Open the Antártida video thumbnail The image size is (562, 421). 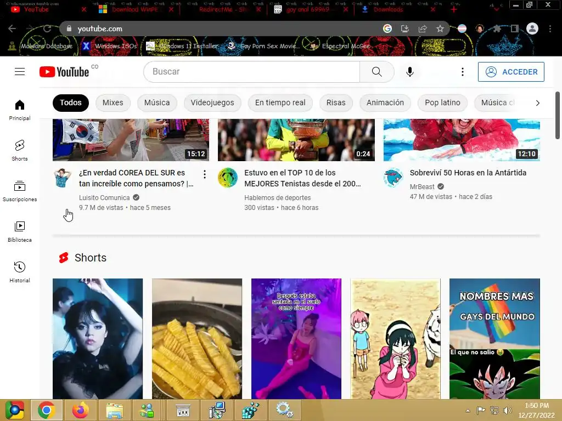click(462, 140)
